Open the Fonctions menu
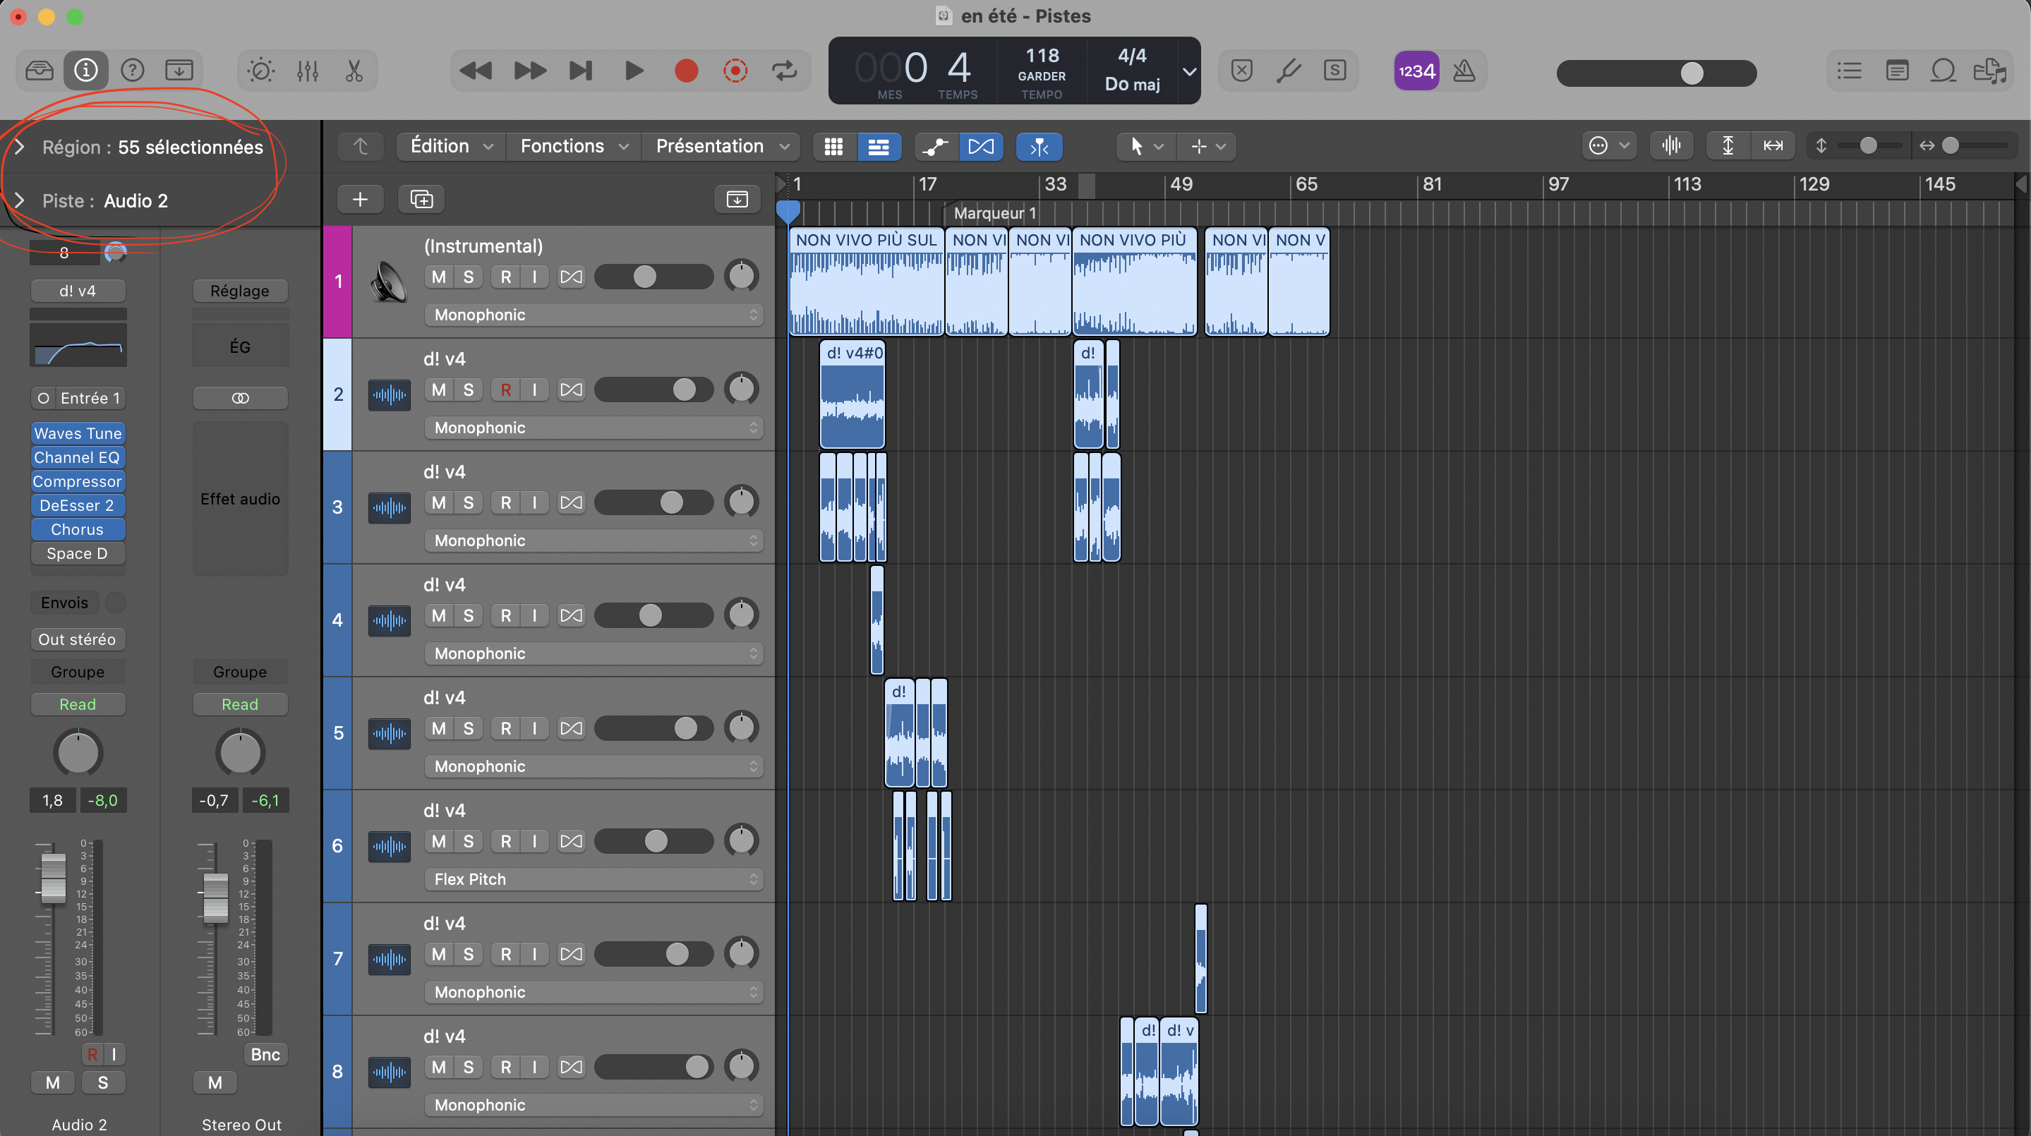The width and height of the screenshot is (2031, 1136). coord(574,146)
